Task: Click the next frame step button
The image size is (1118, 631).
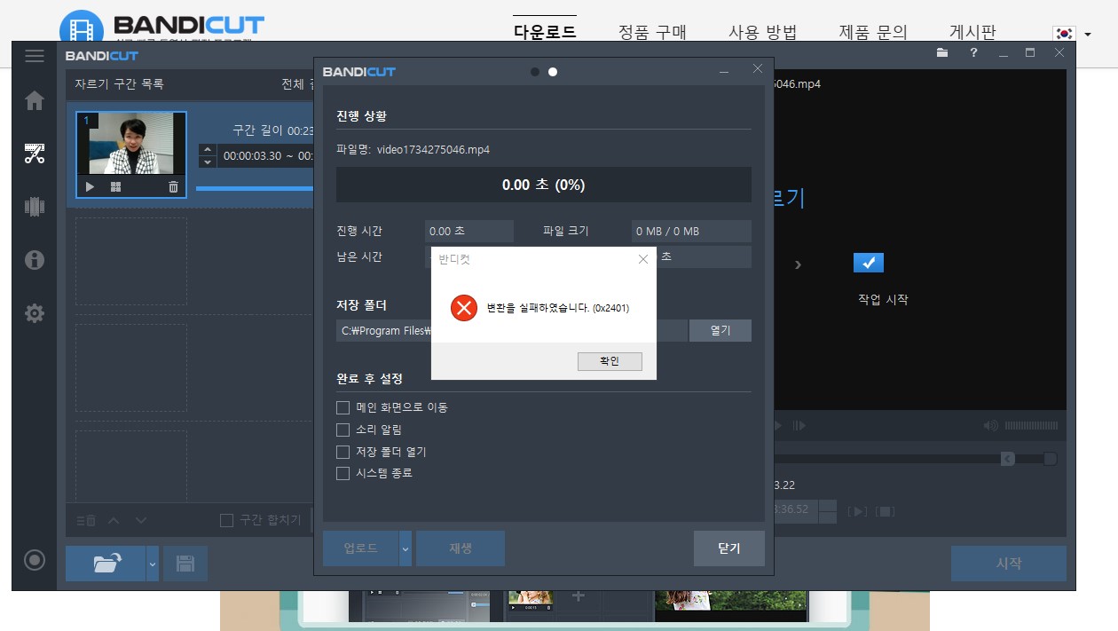Action: point(799,426)
